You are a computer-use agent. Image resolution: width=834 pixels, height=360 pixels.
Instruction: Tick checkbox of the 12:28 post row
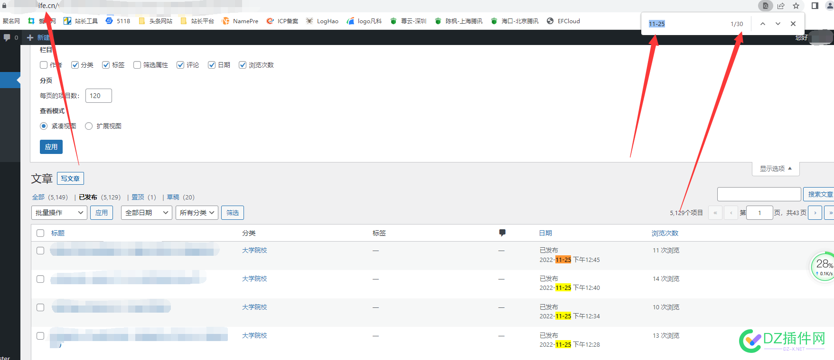(40, 336)
